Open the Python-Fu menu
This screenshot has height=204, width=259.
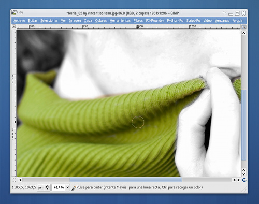[175, 21]
